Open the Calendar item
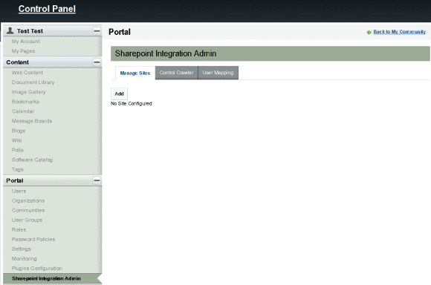Image resolution: width=431 pixels, height=285 pixels. tap(23, 111)
